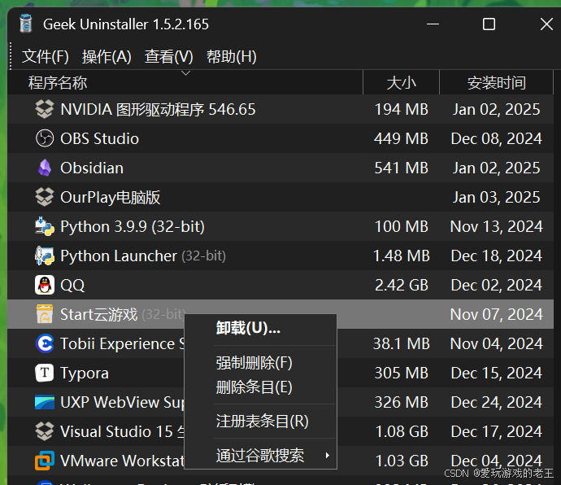
Task: Select the NVIDIA 图形驱动程序 546.65 name
Action: tap(158, 109)
